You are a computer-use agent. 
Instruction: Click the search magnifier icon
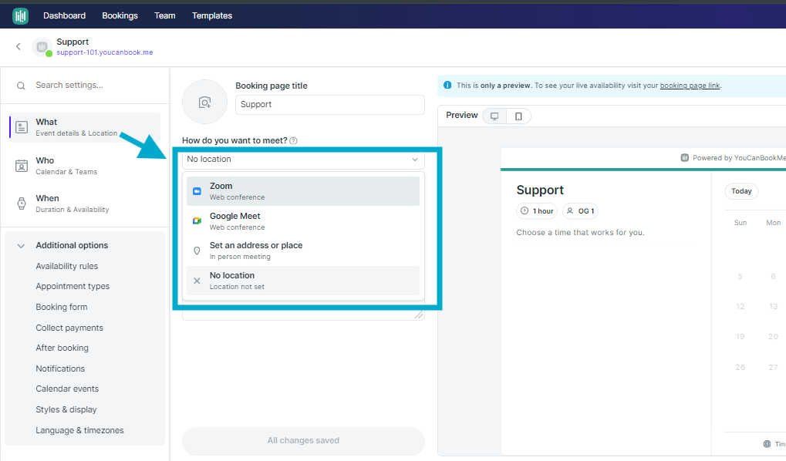(21, 86)
